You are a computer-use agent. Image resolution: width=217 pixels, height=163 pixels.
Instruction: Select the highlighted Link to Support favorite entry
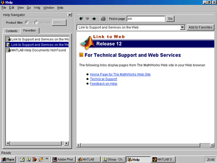[37, 45]
